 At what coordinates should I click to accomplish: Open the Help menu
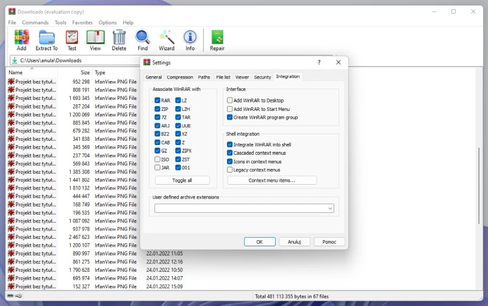[128, 23]
